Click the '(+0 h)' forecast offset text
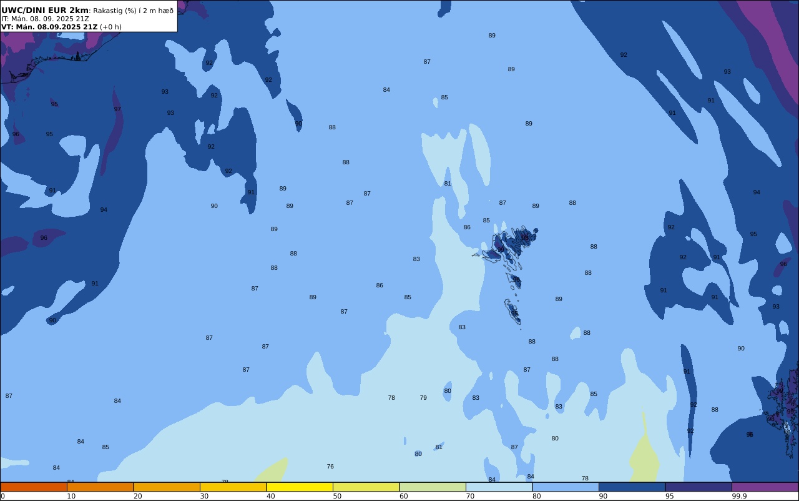The image size is (799, 501). pos(110,27)
